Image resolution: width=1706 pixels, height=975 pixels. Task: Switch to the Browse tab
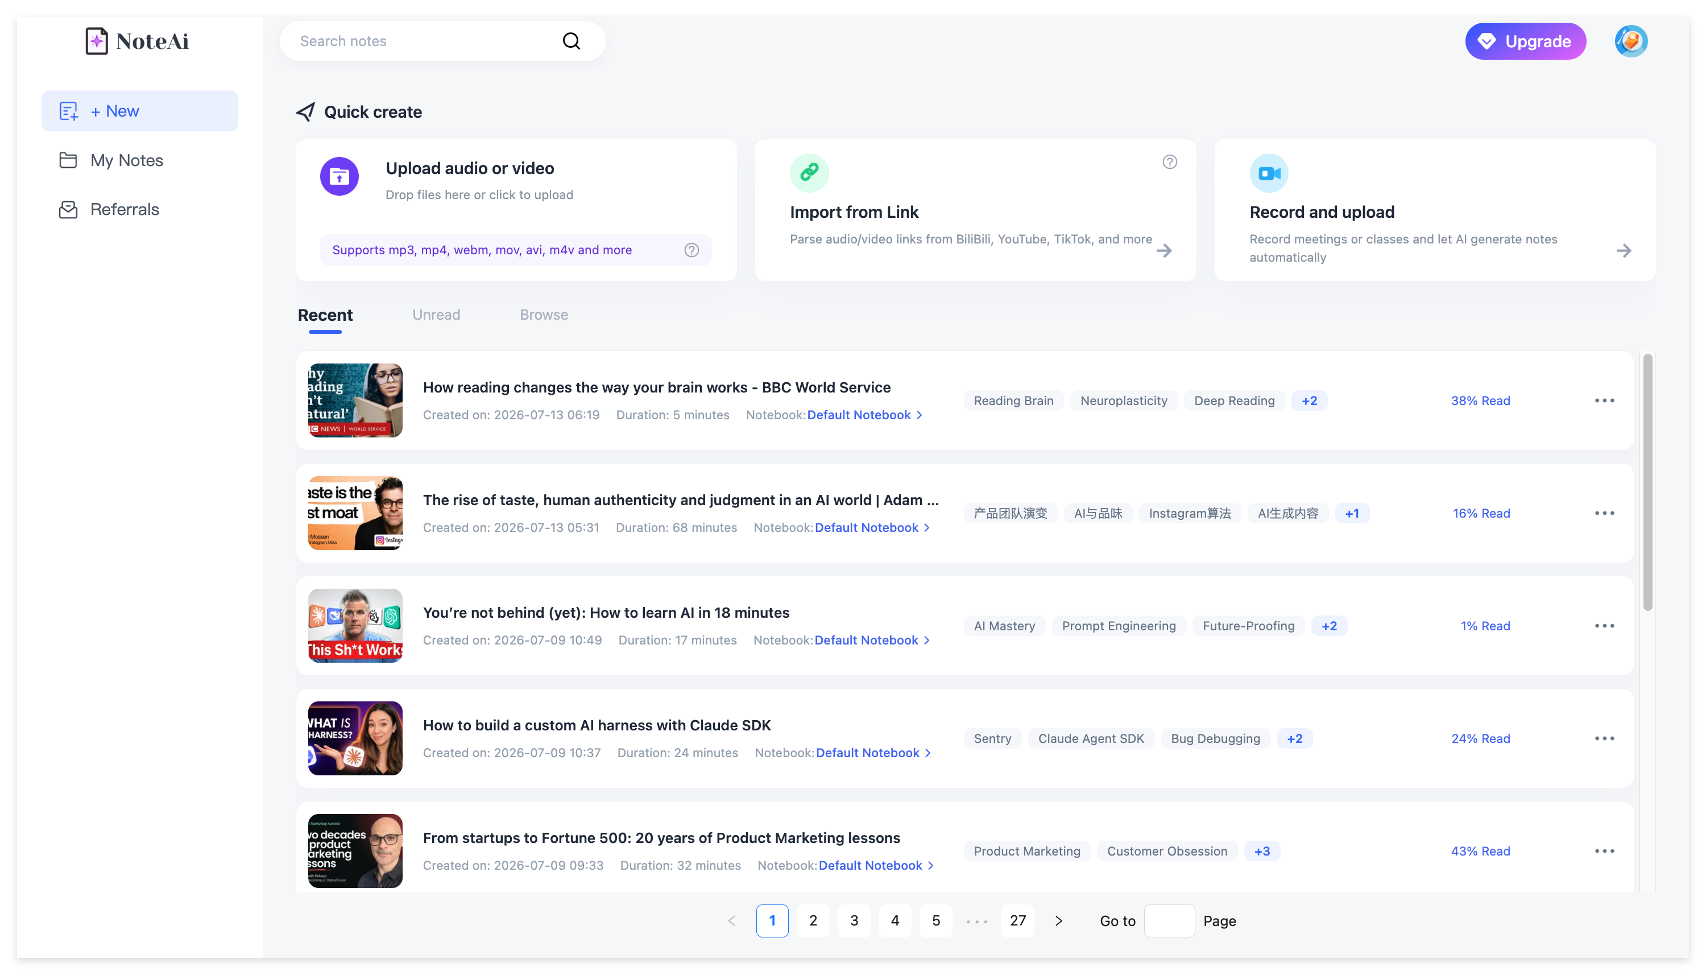[x=544, y=315]
